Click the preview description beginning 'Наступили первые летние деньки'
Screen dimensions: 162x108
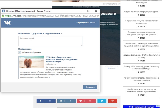coord(50,72)
